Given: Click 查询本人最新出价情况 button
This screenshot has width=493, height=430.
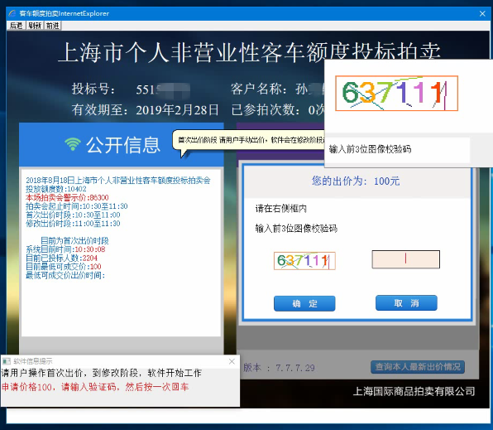Looking at the screenshot, I should (x=418, y=367).
